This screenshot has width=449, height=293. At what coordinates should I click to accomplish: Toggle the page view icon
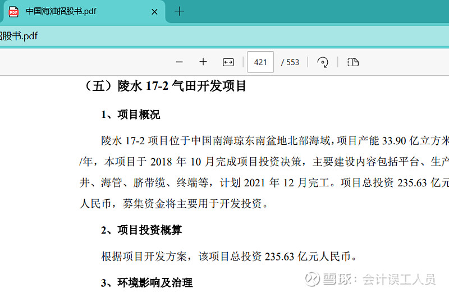(x=353, y=62)
